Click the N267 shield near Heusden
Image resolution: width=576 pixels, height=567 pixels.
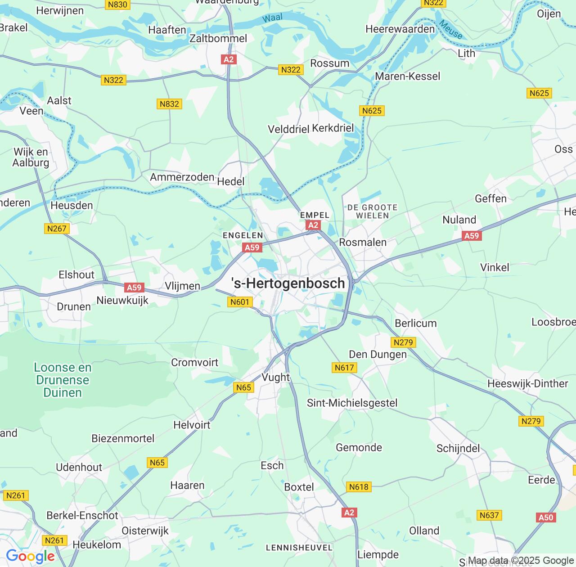[57, 229]
